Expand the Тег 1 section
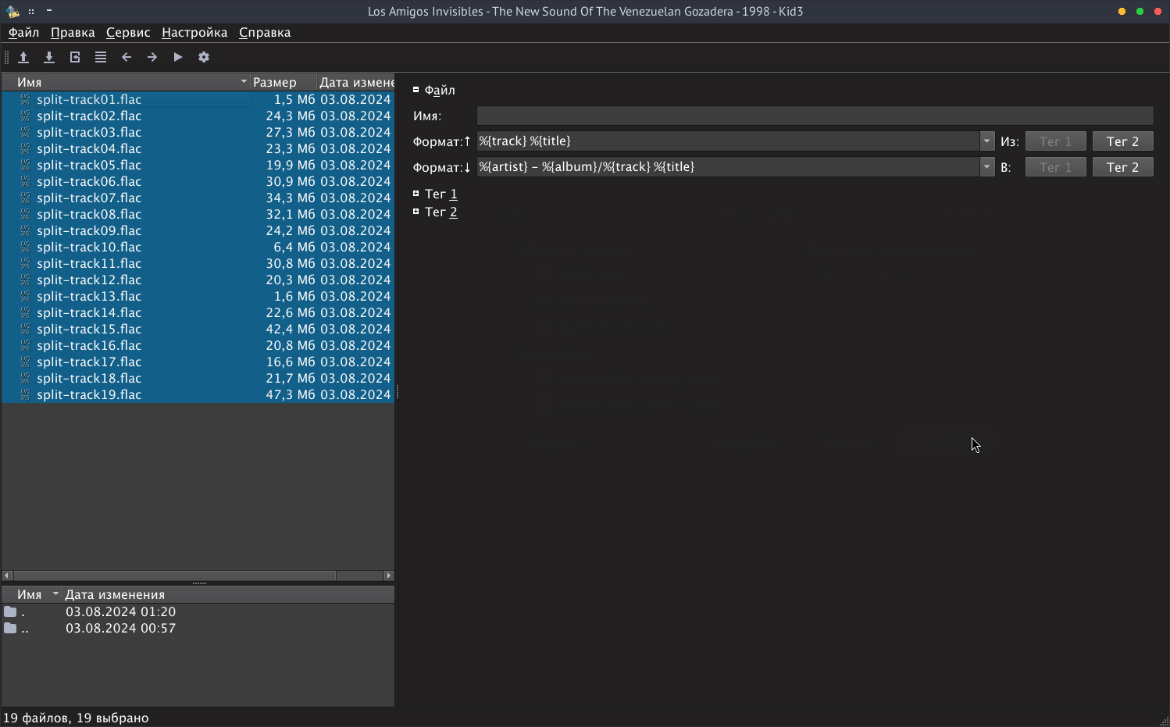The height and width of the screenshot is (727, 1170). click(416, 194)
